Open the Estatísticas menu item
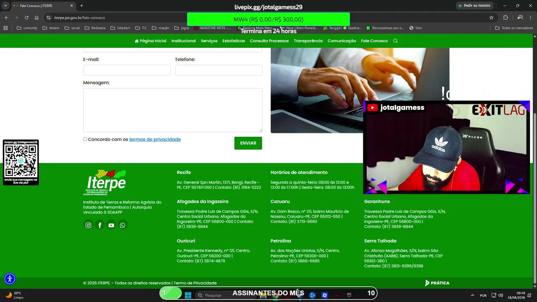The image size is (537, 302). pos(234,41)
